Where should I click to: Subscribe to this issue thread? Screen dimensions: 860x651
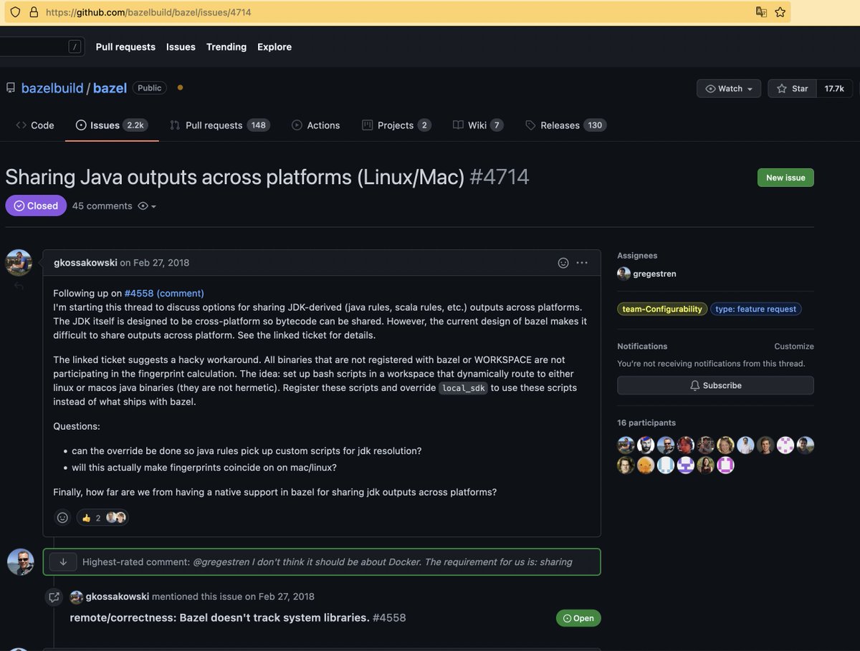pyautogui.click(x=715, y=385)
